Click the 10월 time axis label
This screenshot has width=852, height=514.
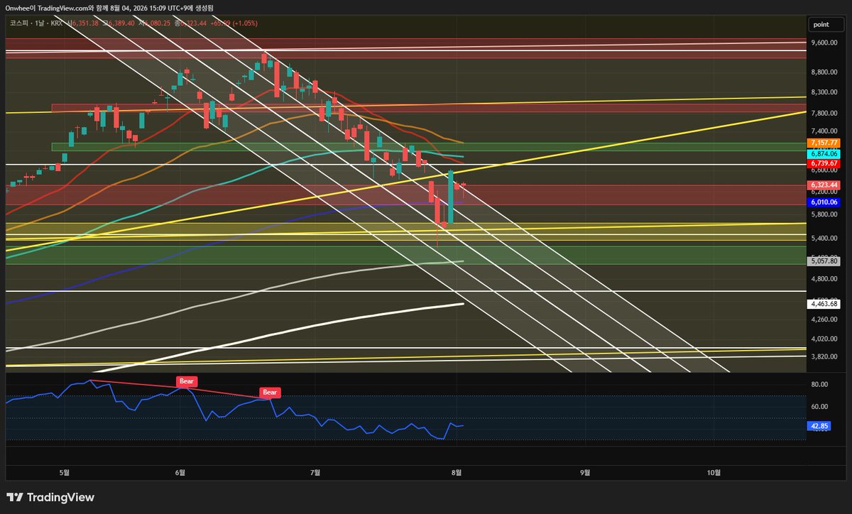[x=714, y=471]
